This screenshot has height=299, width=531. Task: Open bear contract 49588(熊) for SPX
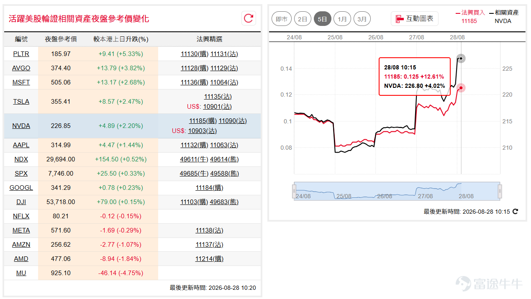coord(224,174)
